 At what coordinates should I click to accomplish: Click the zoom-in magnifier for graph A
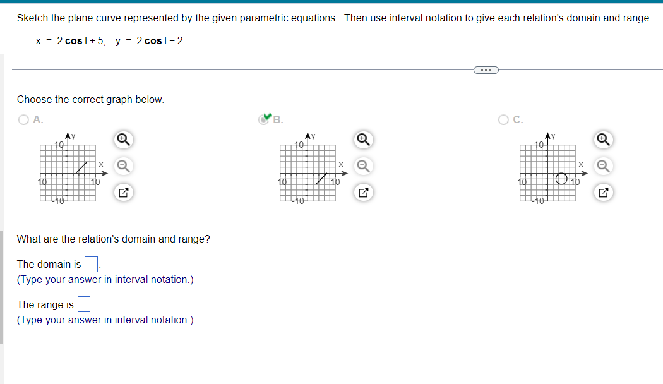tap(123, 140)
